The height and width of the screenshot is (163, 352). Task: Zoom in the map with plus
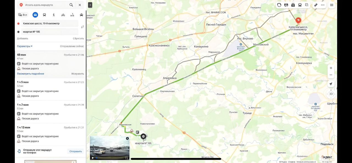(331, 68)
